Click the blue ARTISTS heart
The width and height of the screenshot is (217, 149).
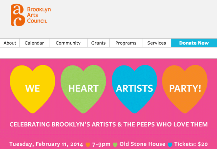tap(134, 88)
